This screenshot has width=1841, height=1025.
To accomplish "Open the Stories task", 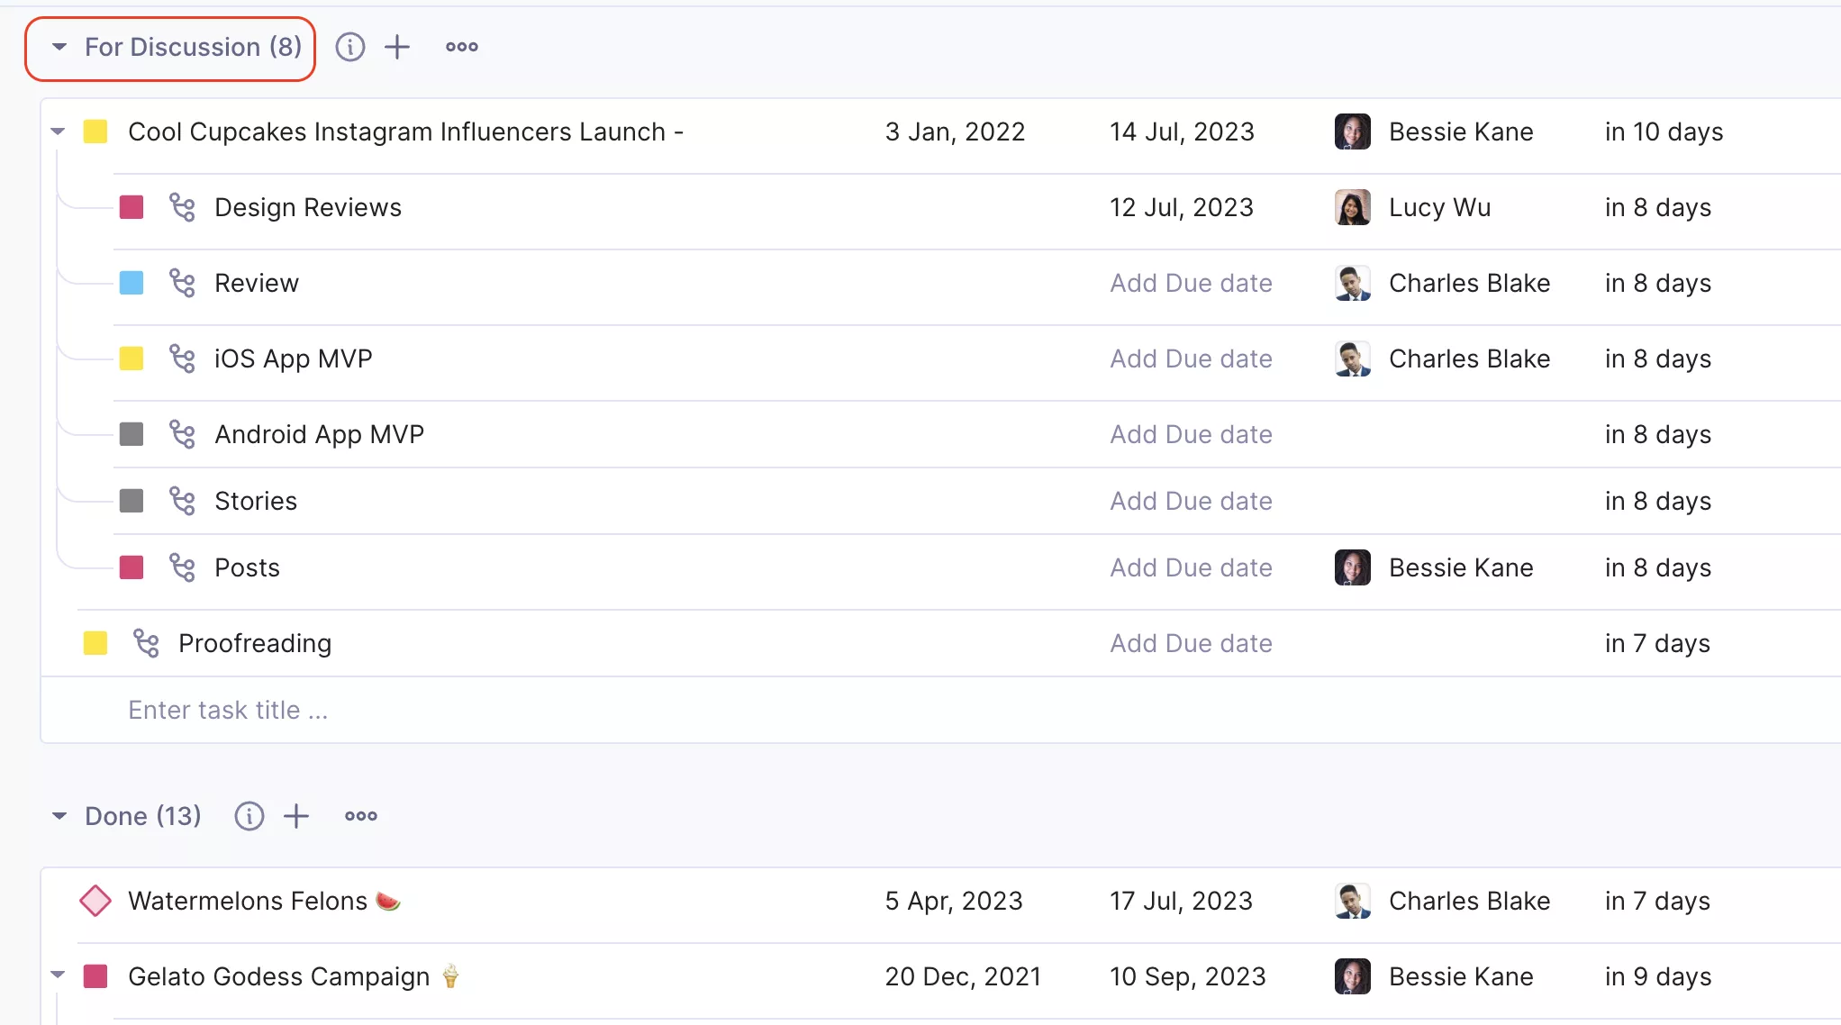I will (256, 501).
